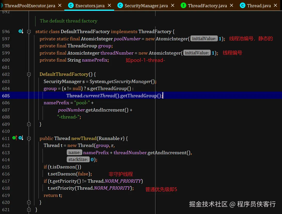This screenshot has width=282, height=214.
Task: Open the SecurityManager.java tab
Action: point(146,6)
